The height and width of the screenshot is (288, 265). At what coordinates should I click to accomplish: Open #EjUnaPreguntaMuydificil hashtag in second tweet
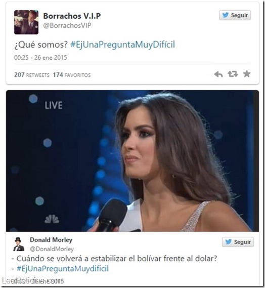pyautogui.click(x=63, y=269)
